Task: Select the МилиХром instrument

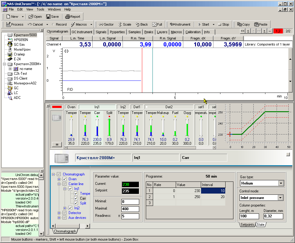Action: point(22,49)
